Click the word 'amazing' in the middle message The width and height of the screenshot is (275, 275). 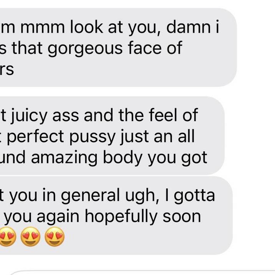point(64,158)
